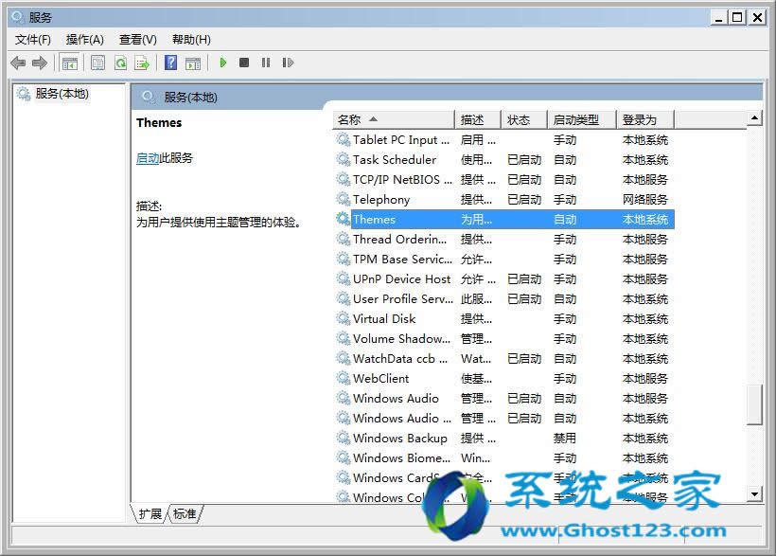Open the properties toolbar icon

coord(97,63)
